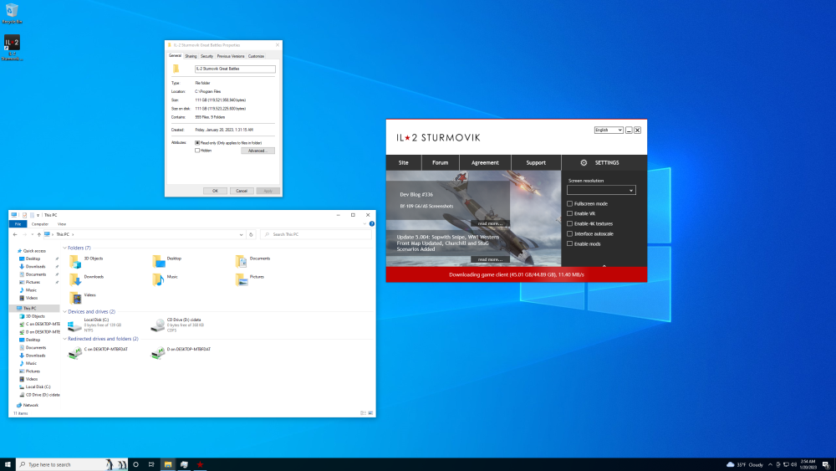This screenshot has width=836, height=471.
Task: Open Local Disk (C:) drive icon
Action: click(75, 325)
